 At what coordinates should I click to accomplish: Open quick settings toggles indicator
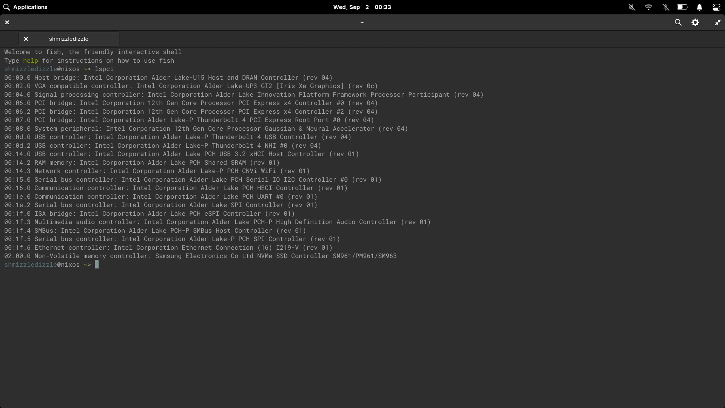[x=716, y=7]
